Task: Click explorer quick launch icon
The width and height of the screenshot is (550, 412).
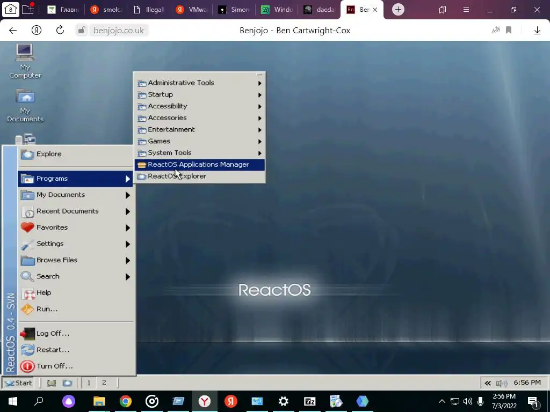Action: tap(67, 383)
